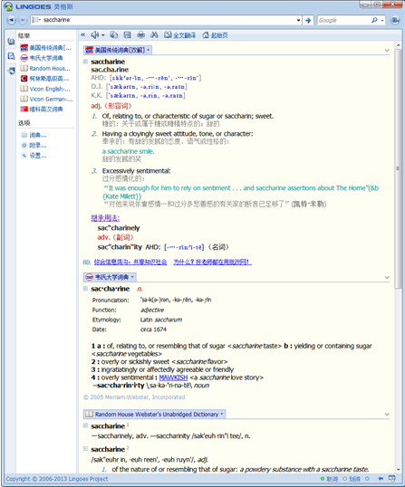Collapse the side panel with double-arrow icon

pyautogui.click(x=83, y=35)
